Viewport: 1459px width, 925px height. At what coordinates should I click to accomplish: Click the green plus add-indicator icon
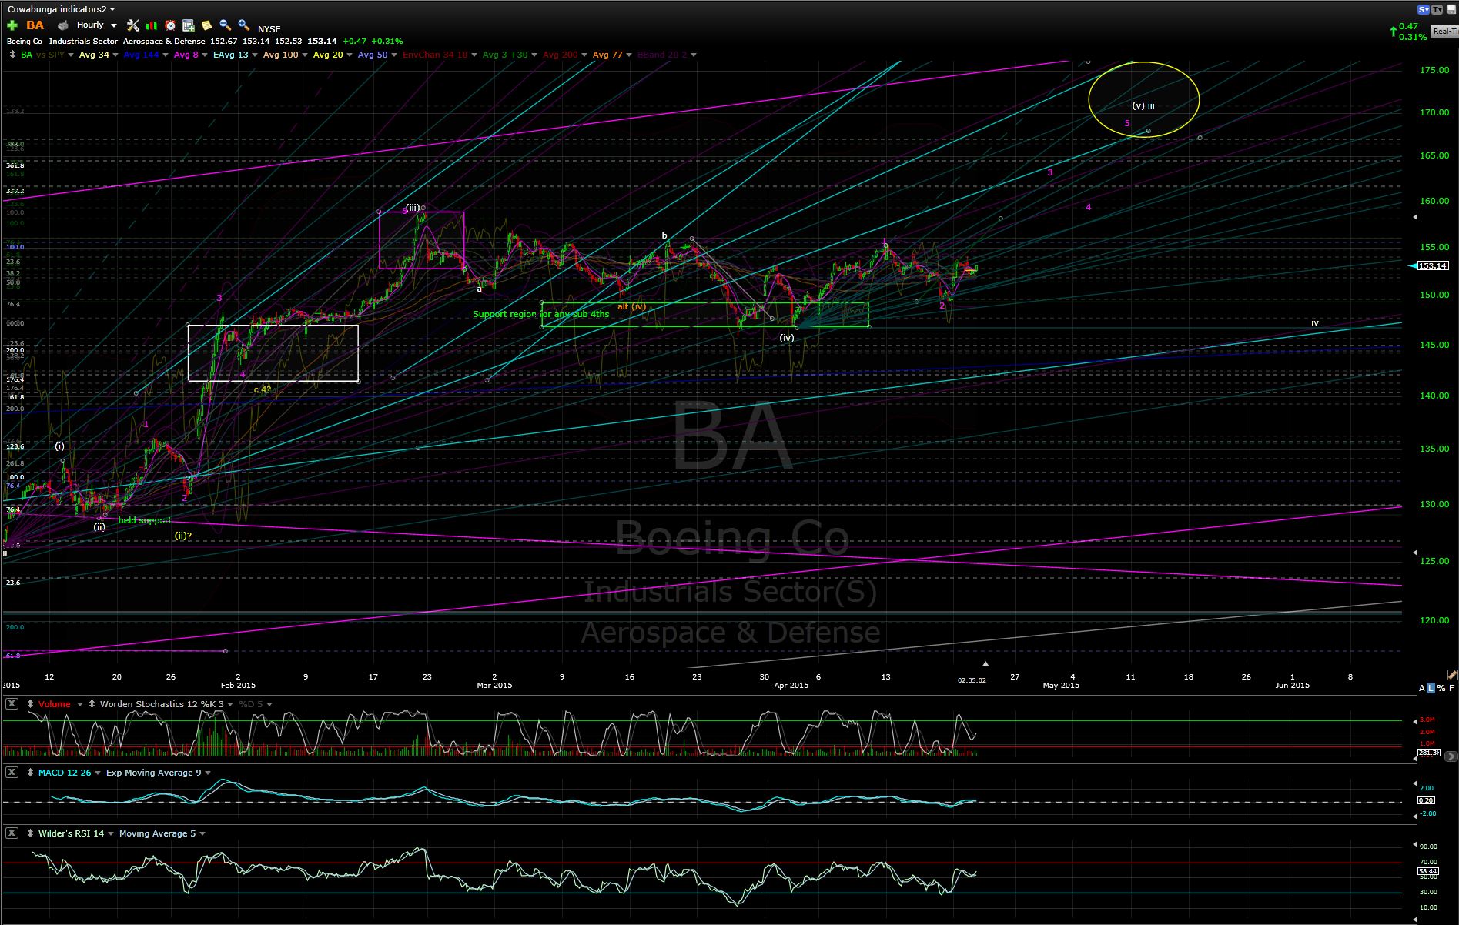click(x=12, y=25)
